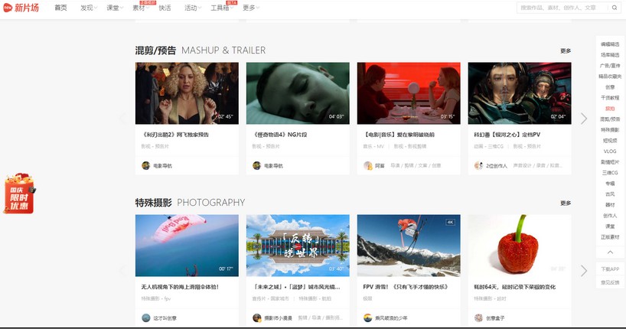
Task: Open the 《怪奇物语4》NG片段 thumbnail
Action: (x=298, y=93)
